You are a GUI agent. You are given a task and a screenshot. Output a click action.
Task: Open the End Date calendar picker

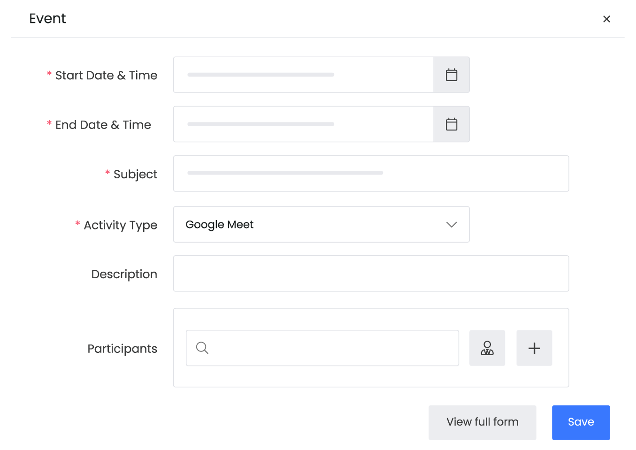click(451, 124)
